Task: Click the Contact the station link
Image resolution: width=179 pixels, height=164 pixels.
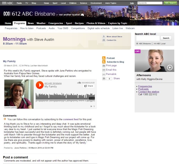Action: coord(148,92)
